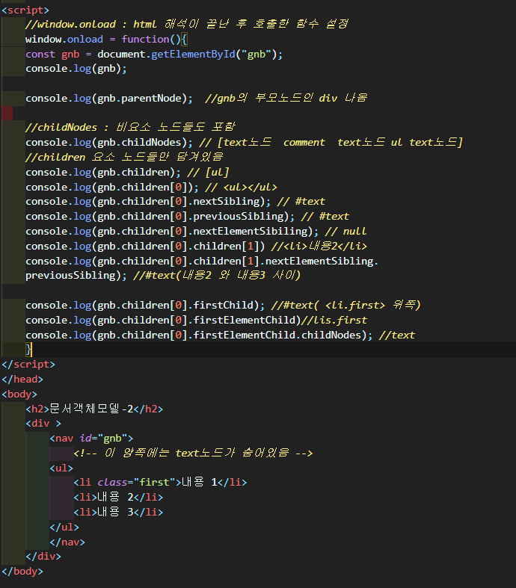Click children[1].nextElementSibling. line
The width and height of the screenshot is (516, 588).
click(202, 261)
